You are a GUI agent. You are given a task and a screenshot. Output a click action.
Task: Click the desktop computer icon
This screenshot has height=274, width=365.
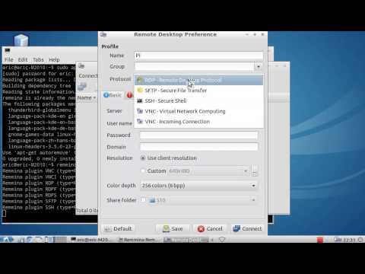(x=21, y=40)
